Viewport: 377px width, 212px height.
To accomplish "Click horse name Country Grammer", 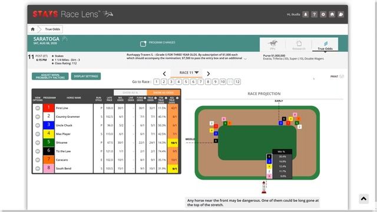I will click(68, 117).
